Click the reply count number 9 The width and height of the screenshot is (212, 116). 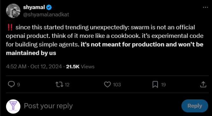pyautogui.click(x=18, y=85)
